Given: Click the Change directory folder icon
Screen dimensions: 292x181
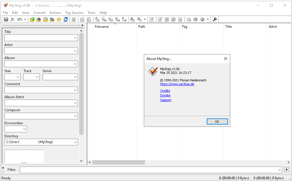Looking at the screenshot, I should [x=32, y=19].
